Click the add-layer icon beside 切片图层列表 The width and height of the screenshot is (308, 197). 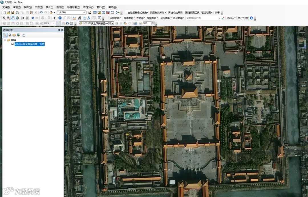[x=223, y=18]
